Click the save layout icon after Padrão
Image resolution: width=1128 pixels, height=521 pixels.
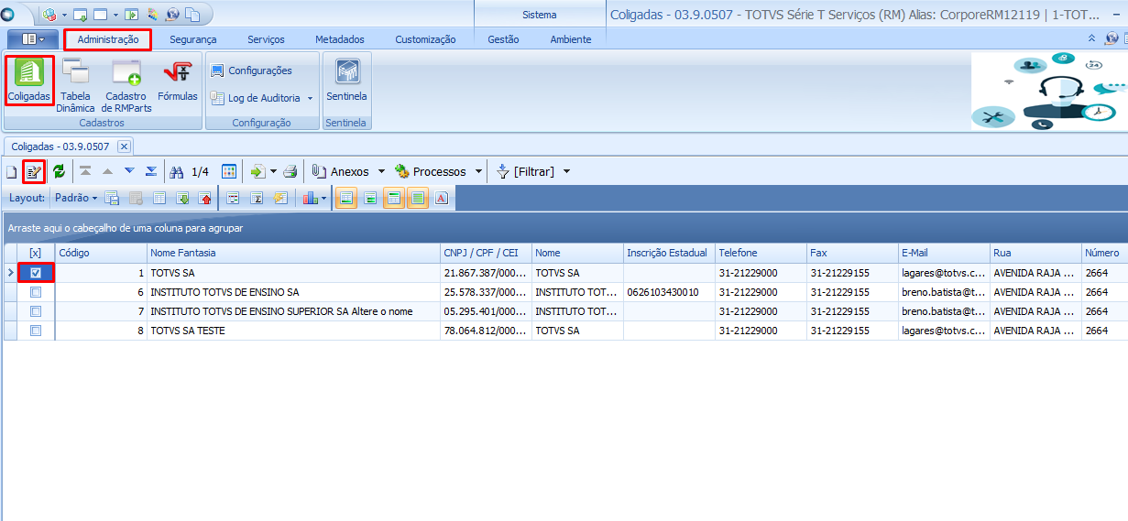tap(112, 198)
